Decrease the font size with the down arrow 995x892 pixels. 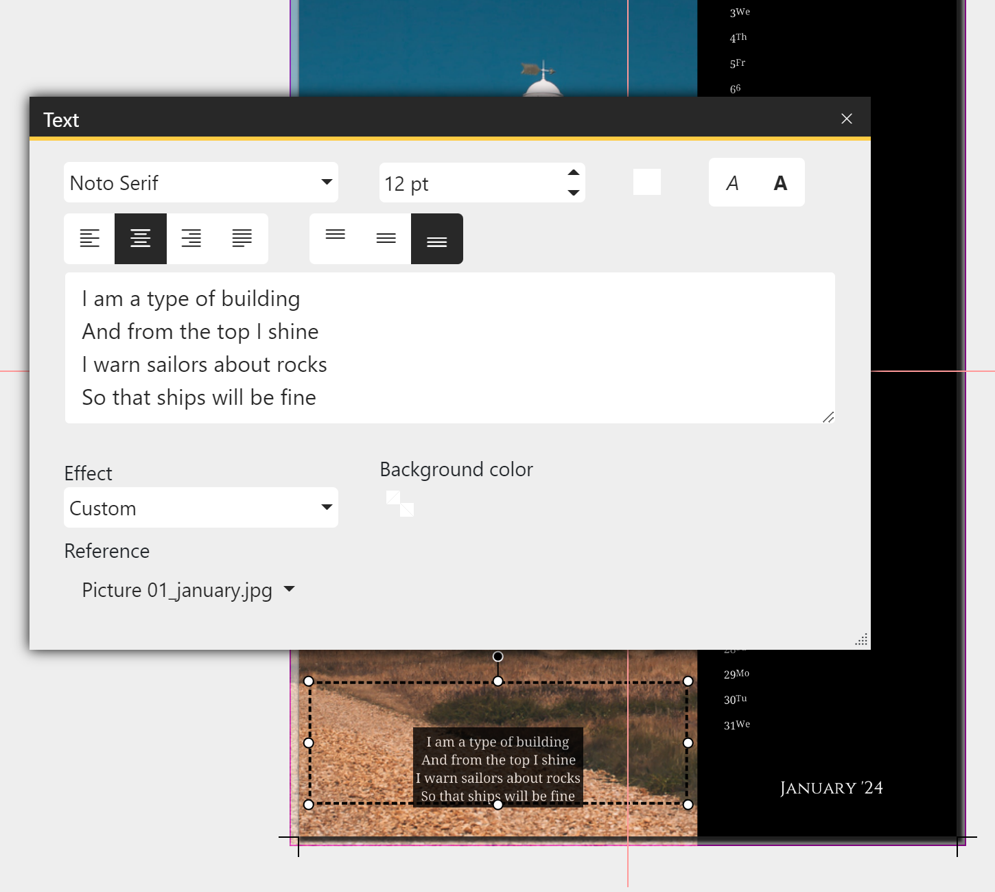[573, 194]
